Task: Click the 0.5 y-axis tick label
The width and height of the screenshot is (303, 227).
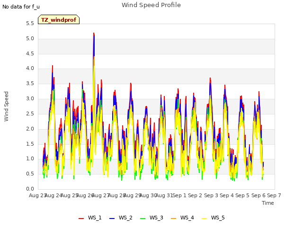Action: [x=30, y=174]
